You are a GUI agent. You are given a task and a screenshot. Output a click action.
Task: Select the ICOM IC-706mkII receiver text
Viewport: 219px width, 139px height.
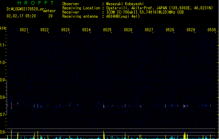[x=145, y=12]
